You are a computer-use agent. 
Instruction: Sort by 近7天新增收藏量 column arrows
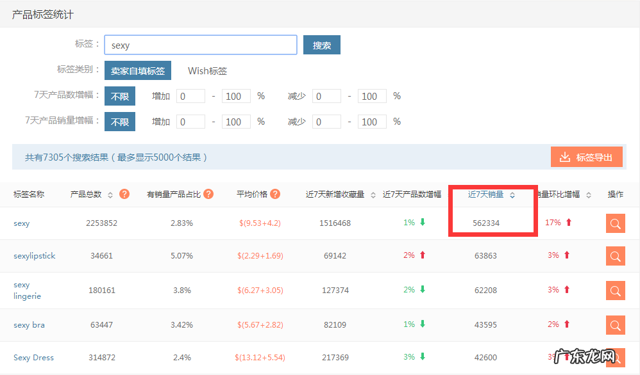click(374, 195)
